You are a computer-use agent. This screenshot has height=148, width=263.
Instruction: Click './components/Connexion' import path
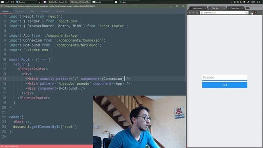pos(79,40)
